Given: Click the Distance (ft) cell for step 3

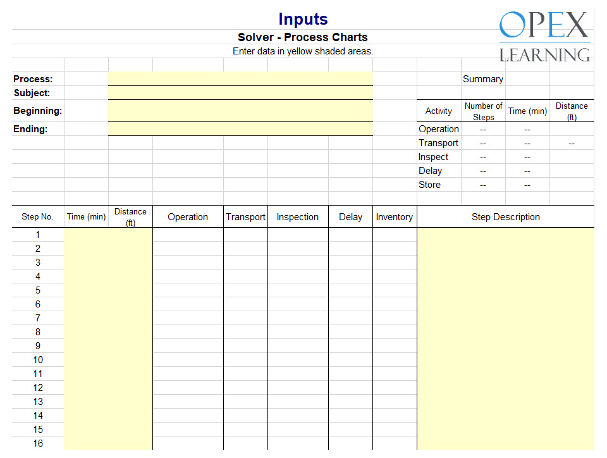Looking at the screenshot, I should pyautogui.click(x=130, y=263).
